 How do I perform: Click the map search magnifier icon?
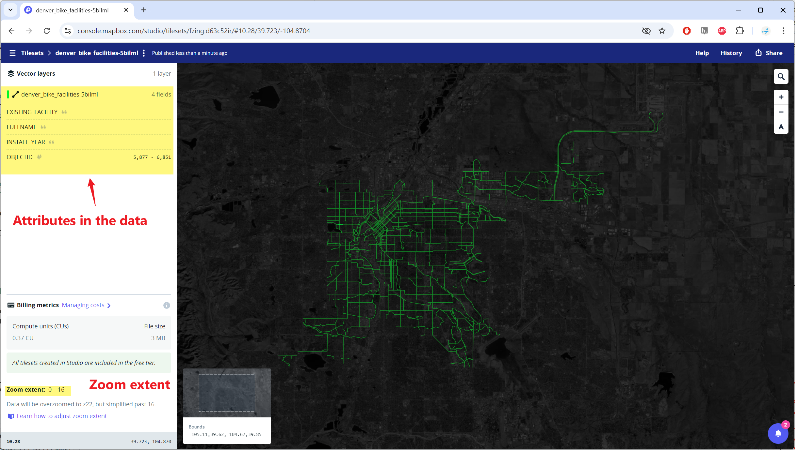point(781,77)
